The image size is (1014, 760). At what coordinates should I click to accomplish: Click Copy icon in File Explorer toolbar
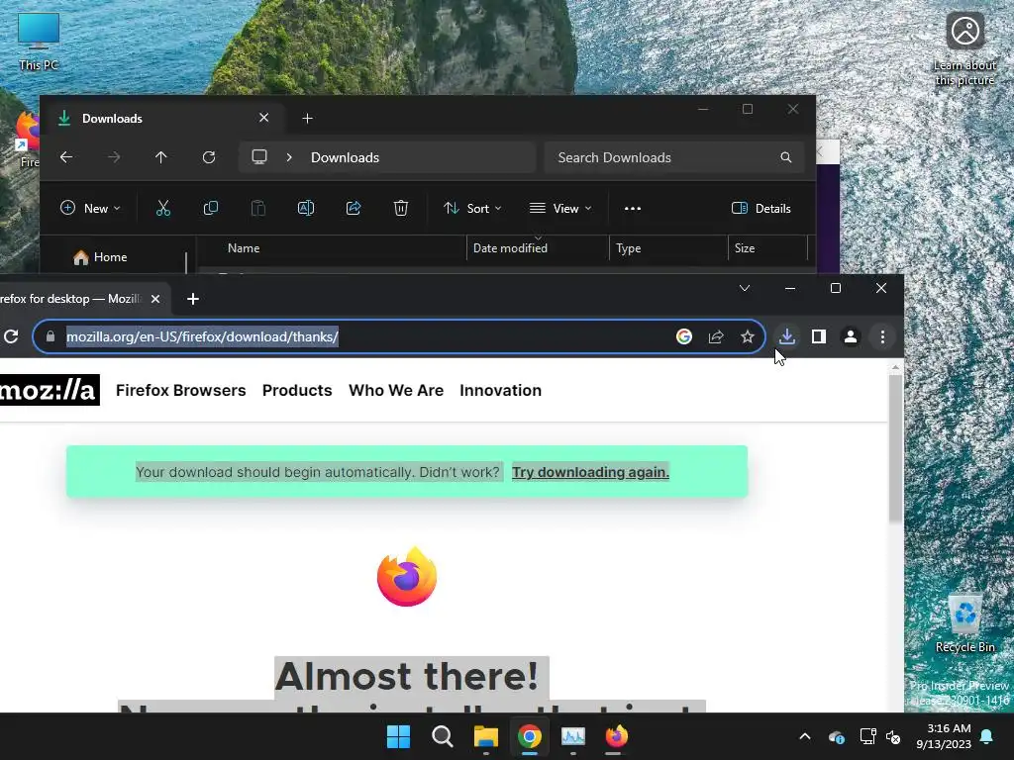(x=211, y=208)
